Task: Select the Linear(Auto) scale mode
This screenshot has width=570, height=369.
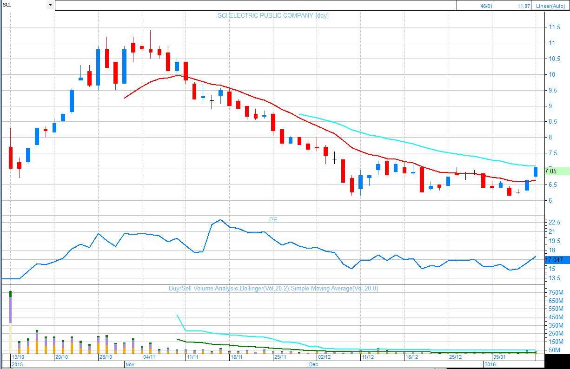Action: 550,6
